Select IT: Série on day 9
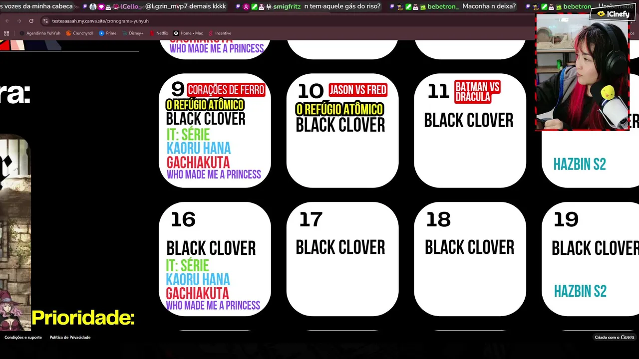 coord(188,134)
